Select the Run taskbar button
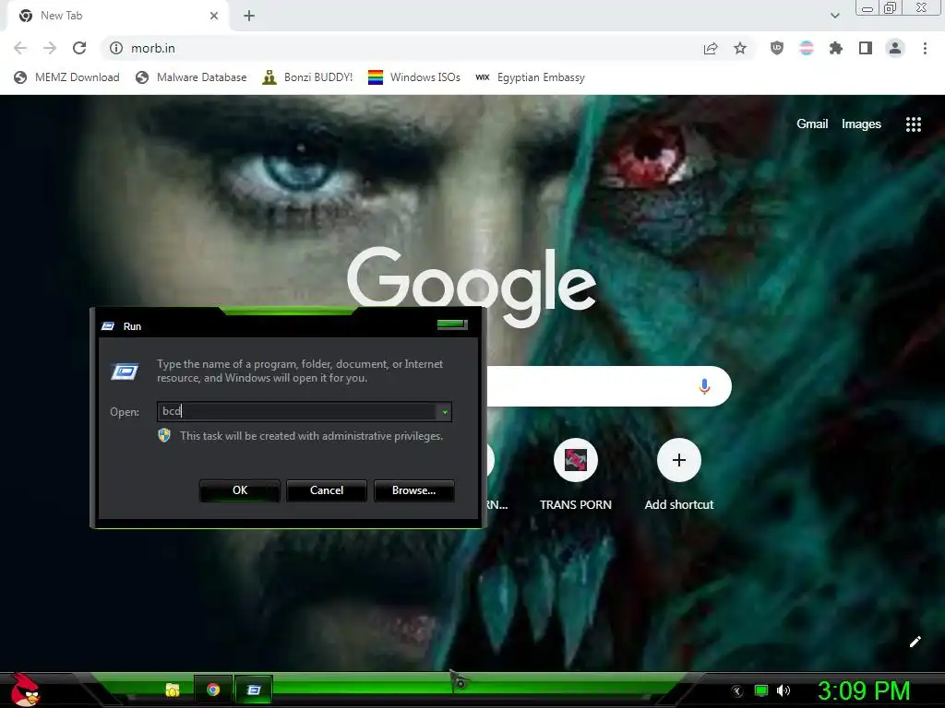The height and width of the screenshot is (708, 945). [254, 690]
